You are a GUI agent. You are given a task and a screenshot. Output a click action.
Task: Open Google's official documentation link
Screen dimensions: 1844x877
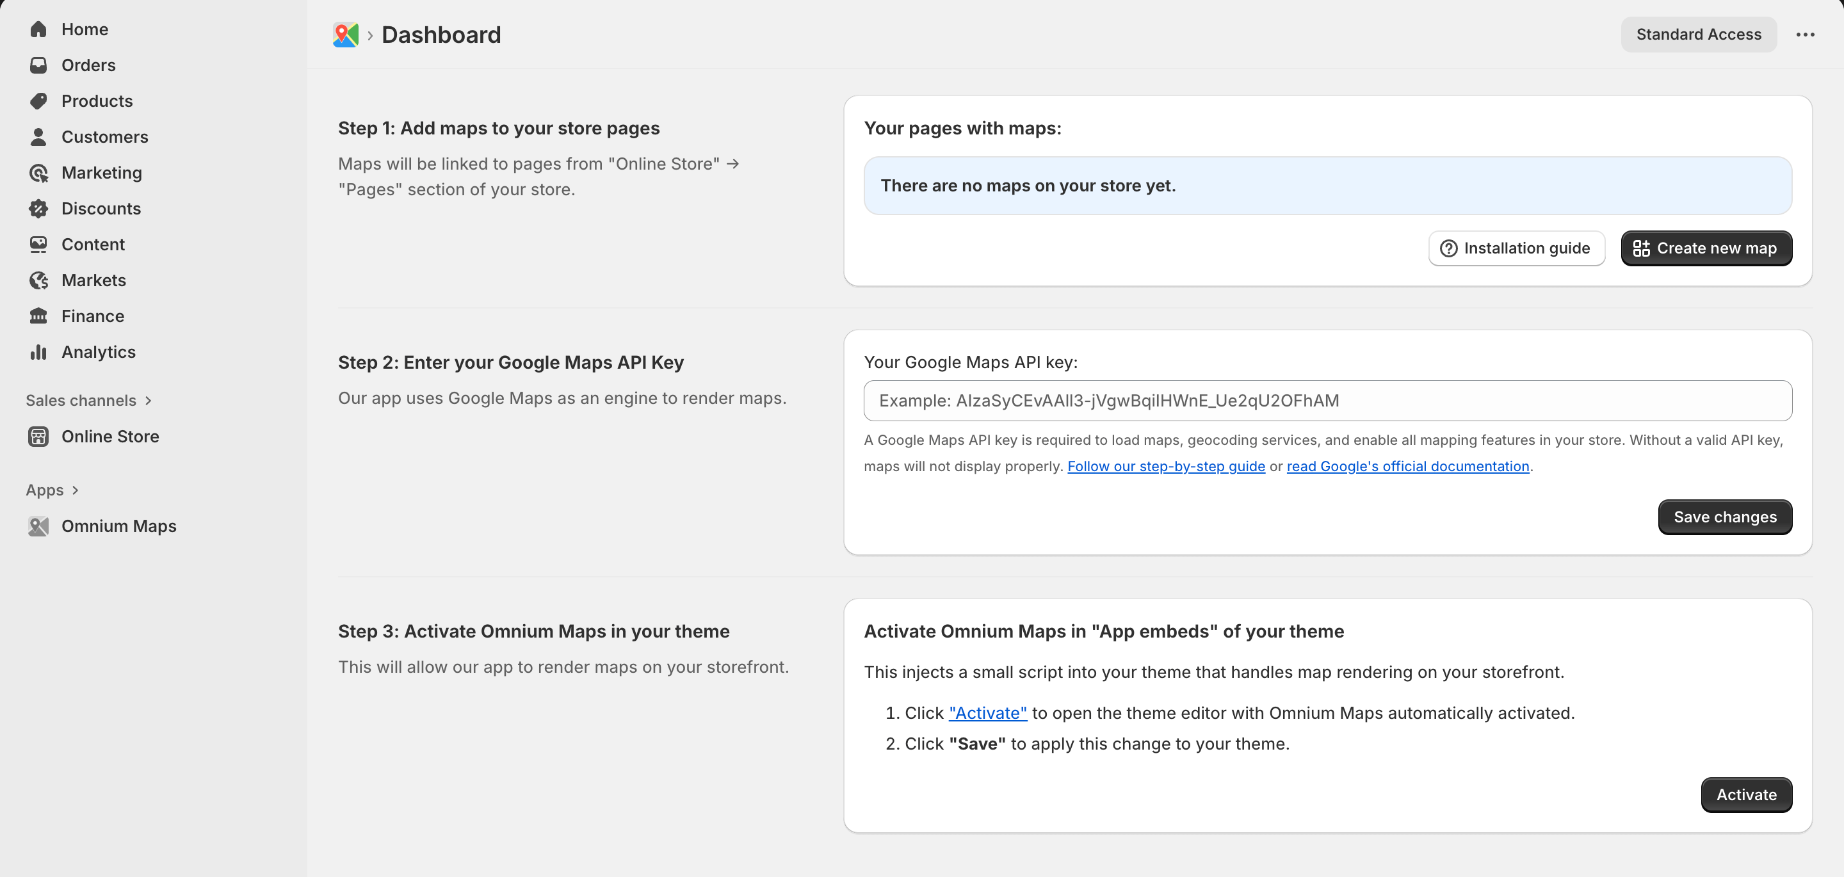pyautogui.click(x=1408, y=466)
